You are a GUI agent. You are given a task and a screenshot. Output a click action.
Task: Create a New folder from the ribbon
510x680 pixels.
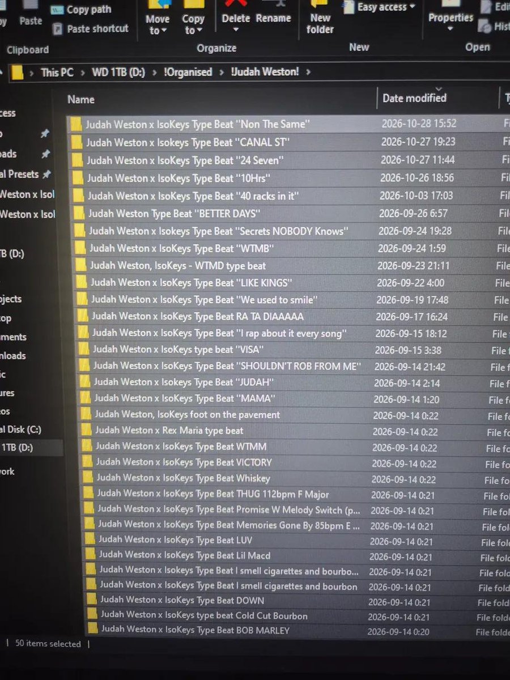point(320,18)
